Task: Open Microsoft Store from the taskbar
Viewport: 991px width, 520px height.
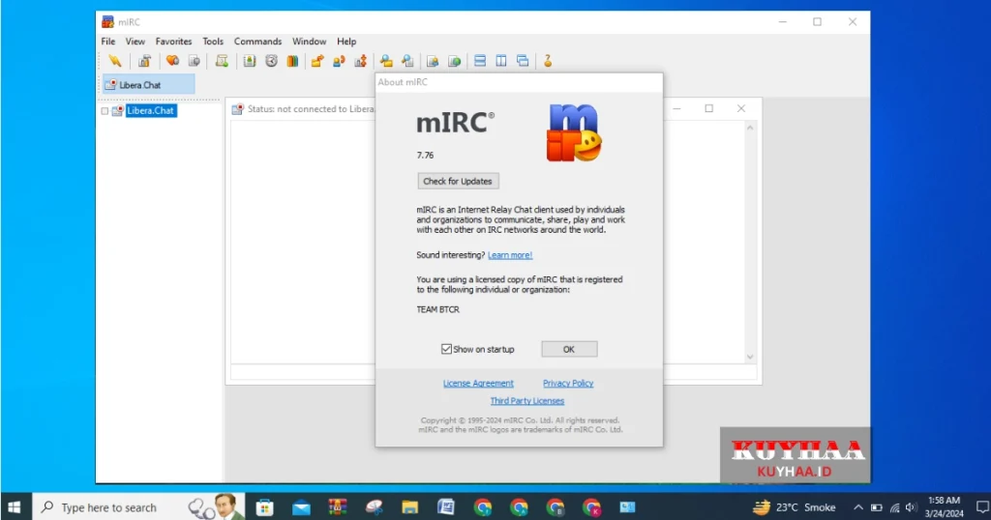Action: (x=264, y=506)
